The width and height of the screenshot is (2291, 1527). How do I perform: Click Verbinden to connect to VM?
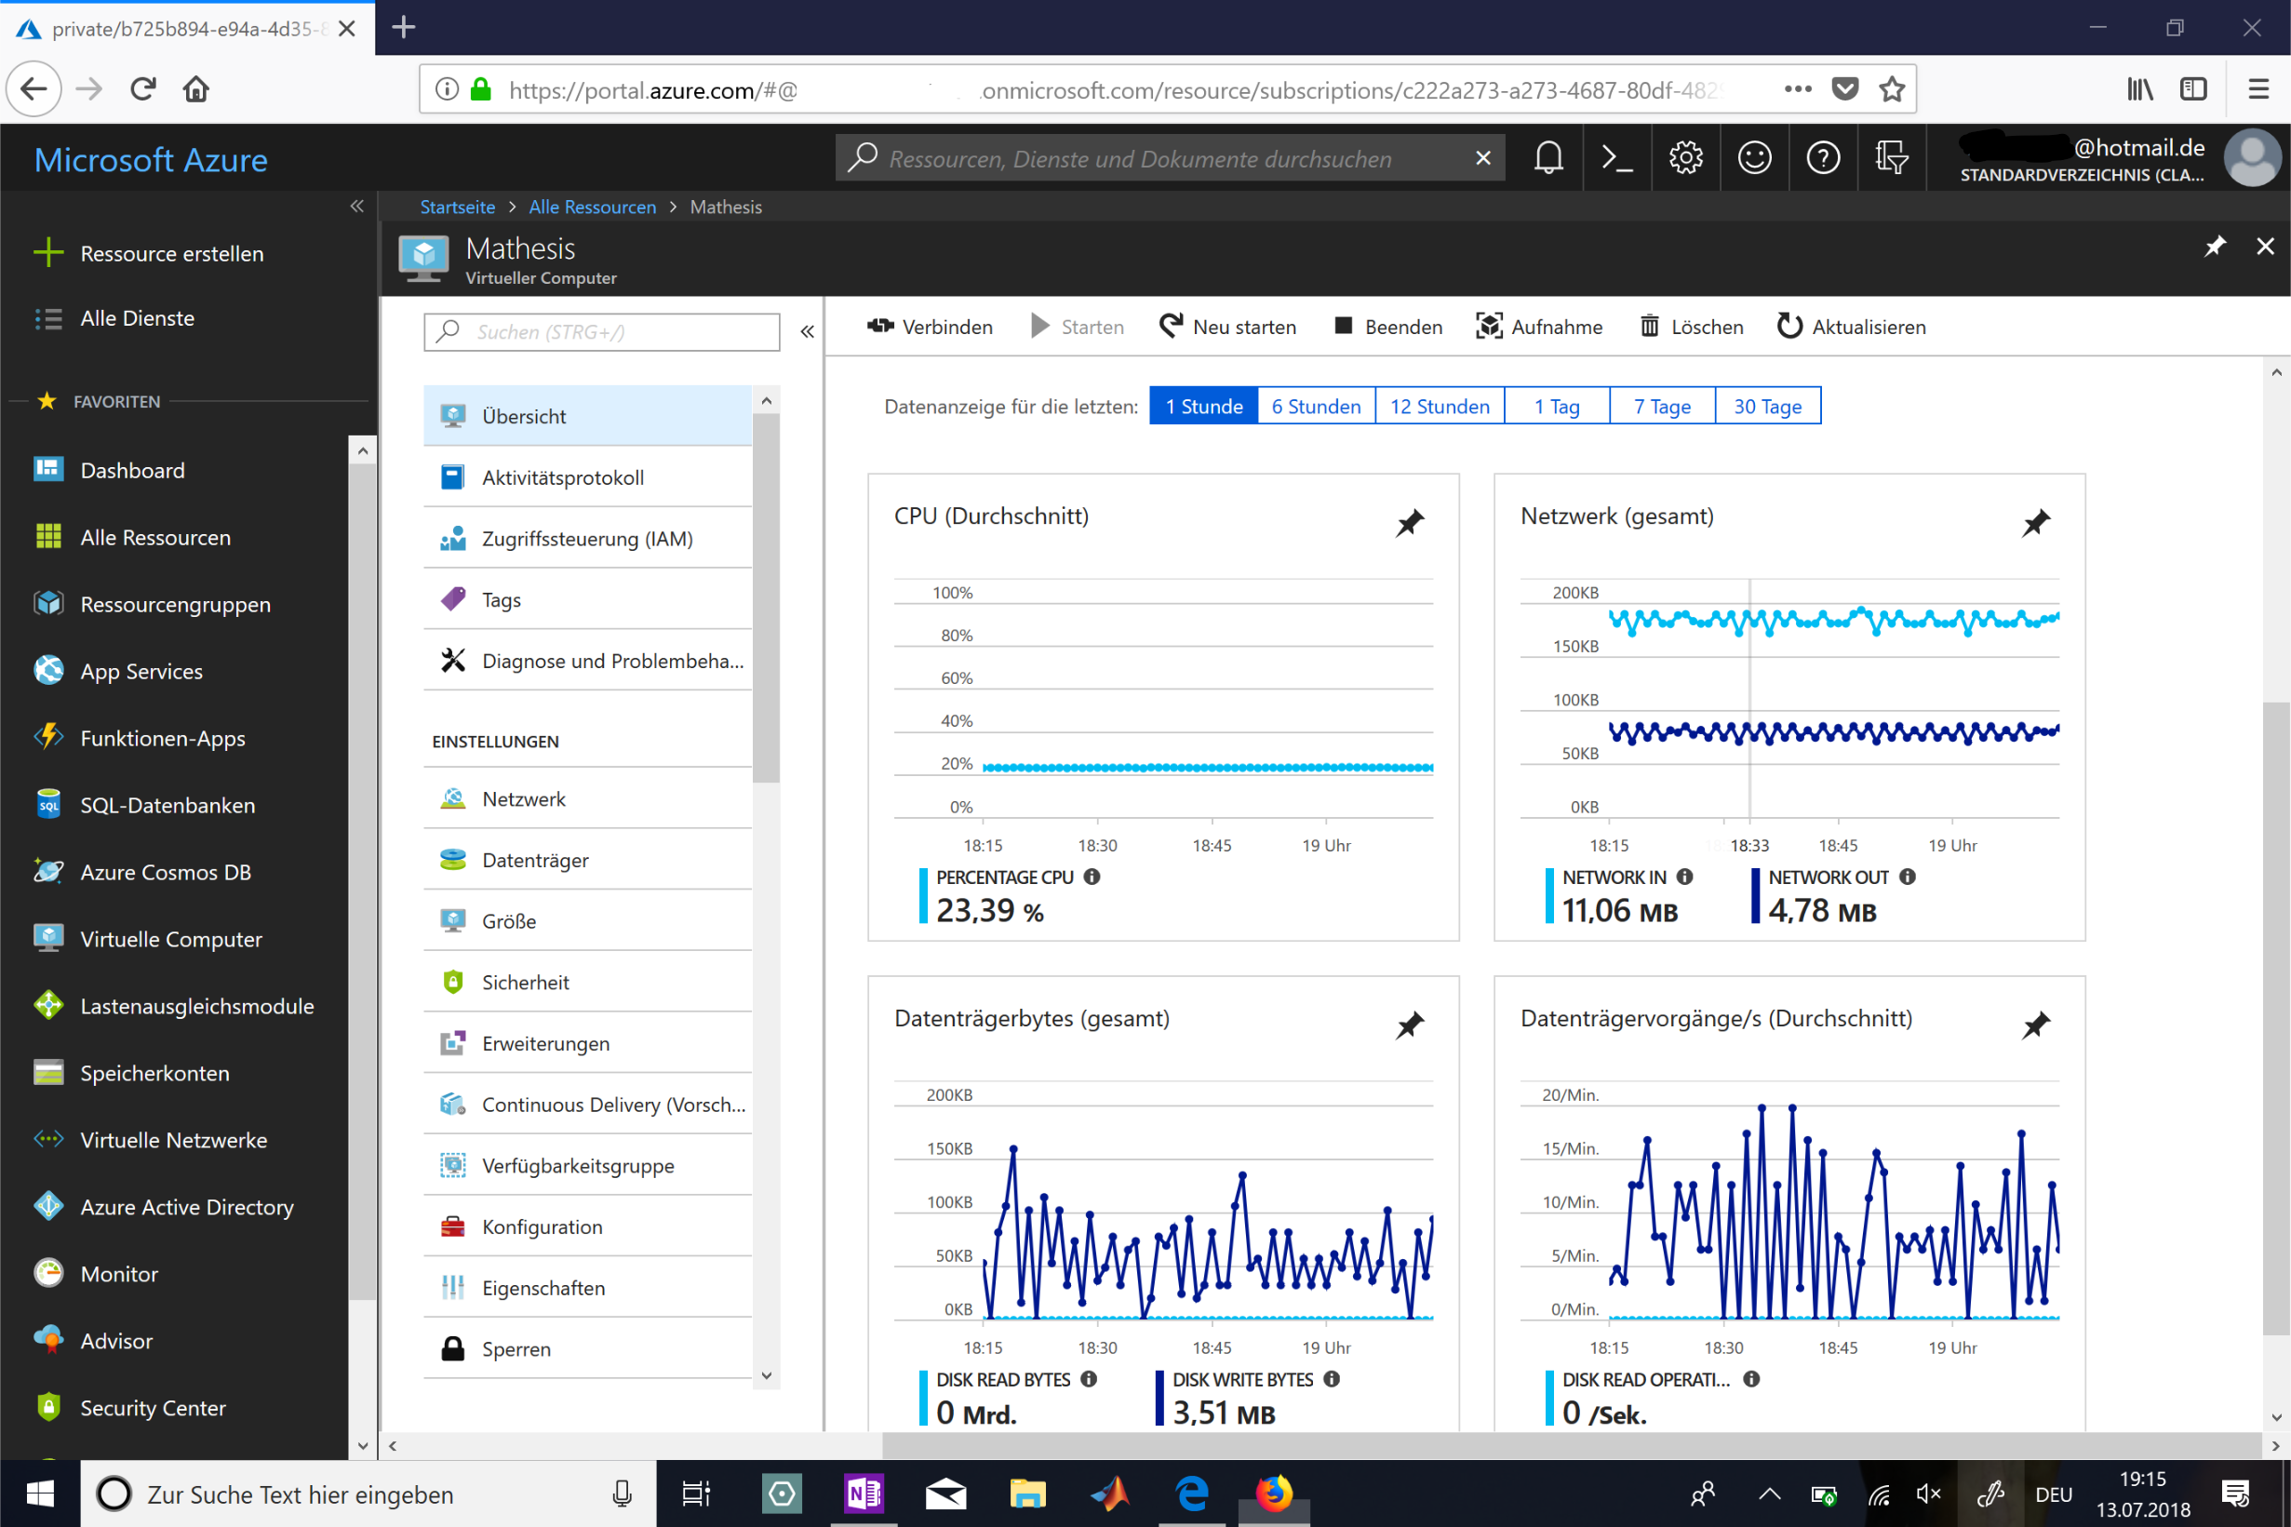(930, 327)
